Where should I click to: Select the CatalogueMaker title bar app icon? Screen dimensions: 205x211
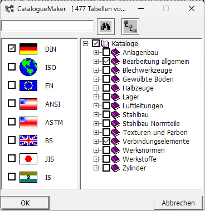point(9,9)
